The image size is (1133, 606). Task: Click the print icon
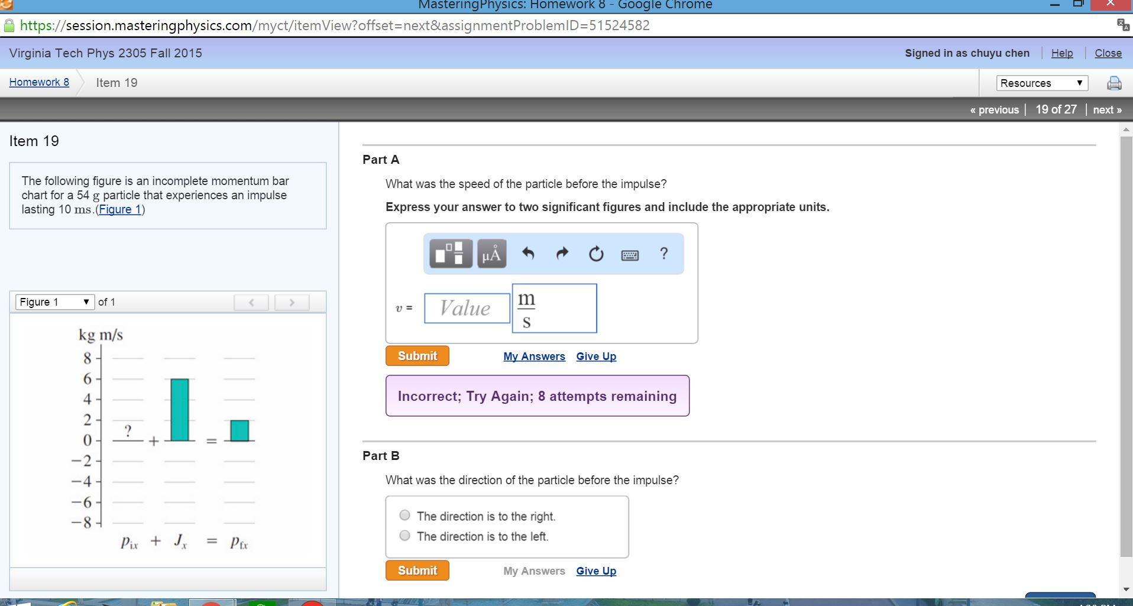[1114, 83]
